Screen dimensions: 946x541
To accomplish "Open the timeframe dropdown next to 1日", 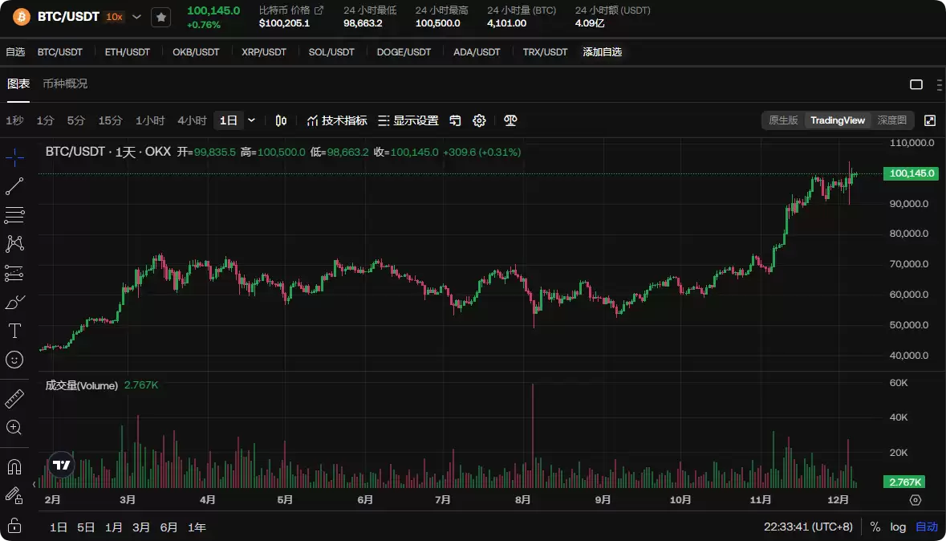I will click(x=250, y=120).
